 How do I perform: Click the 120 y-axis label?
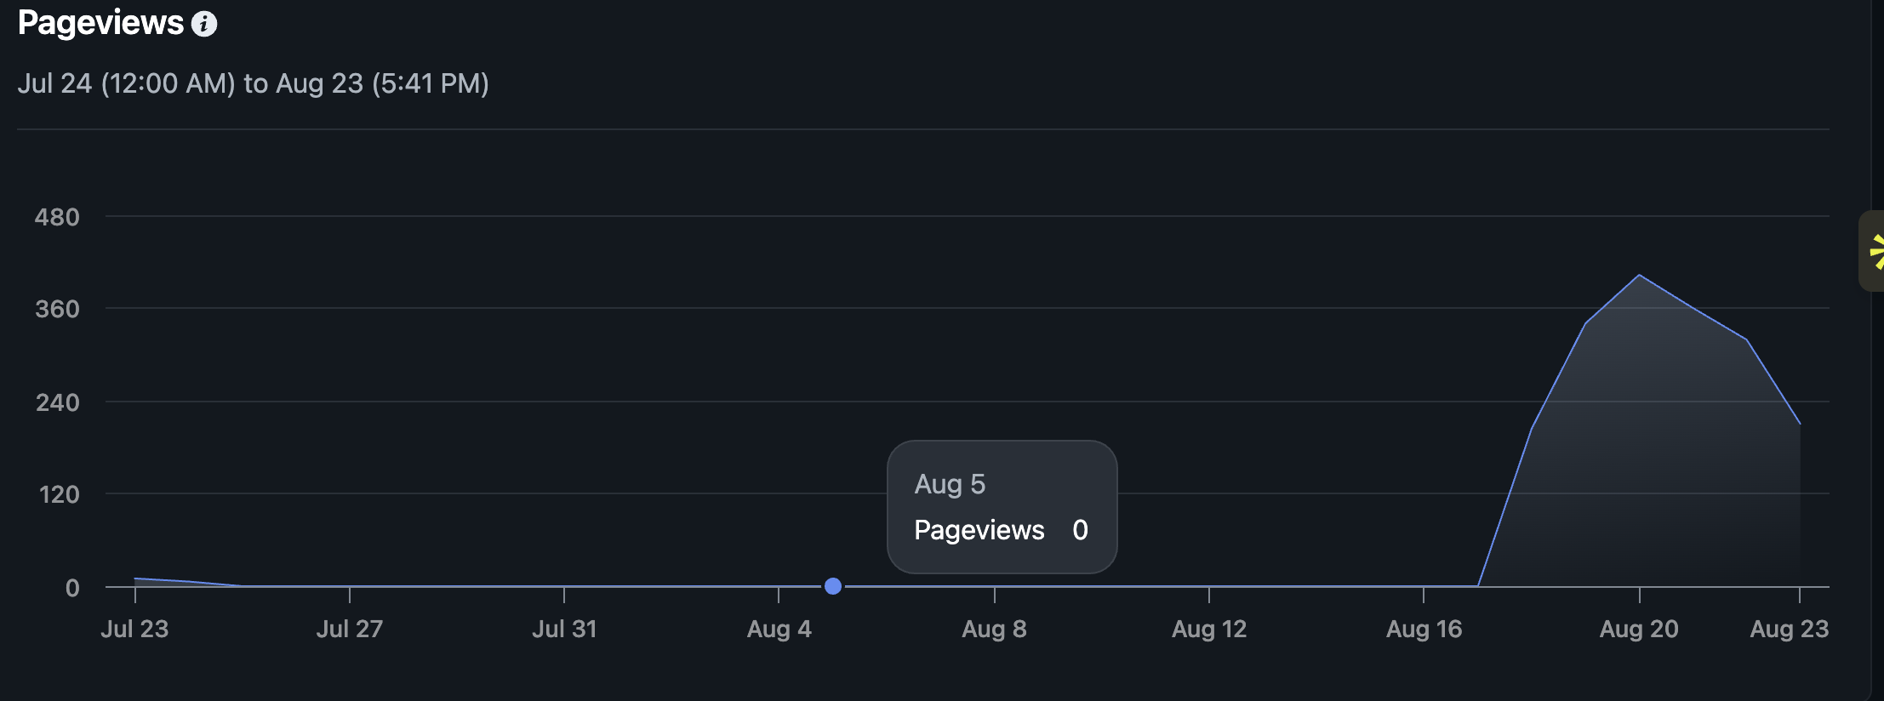59,494
